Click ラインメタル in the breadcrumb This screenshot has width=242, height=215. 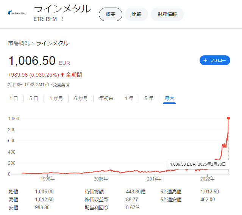pos(52,43)
